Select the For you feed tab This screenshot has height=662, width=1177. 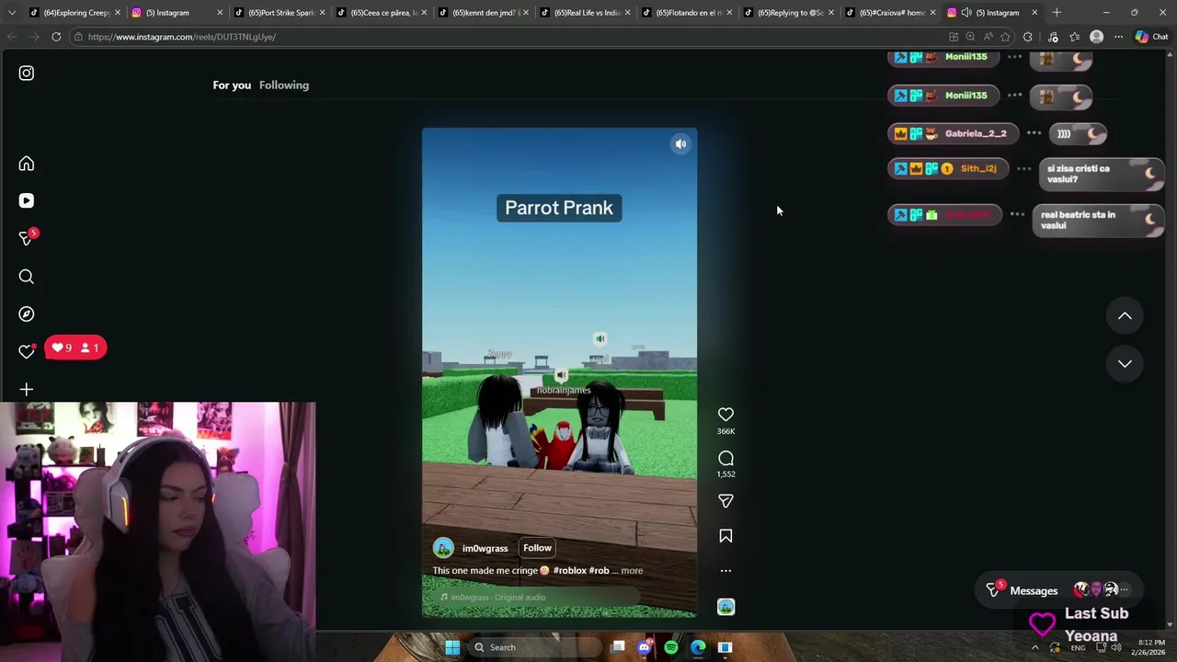pos(232,85)
